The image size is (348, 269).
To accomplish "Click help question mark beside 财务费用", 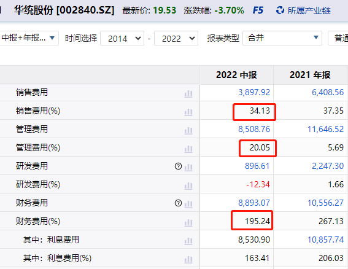I will coord(178,203).
